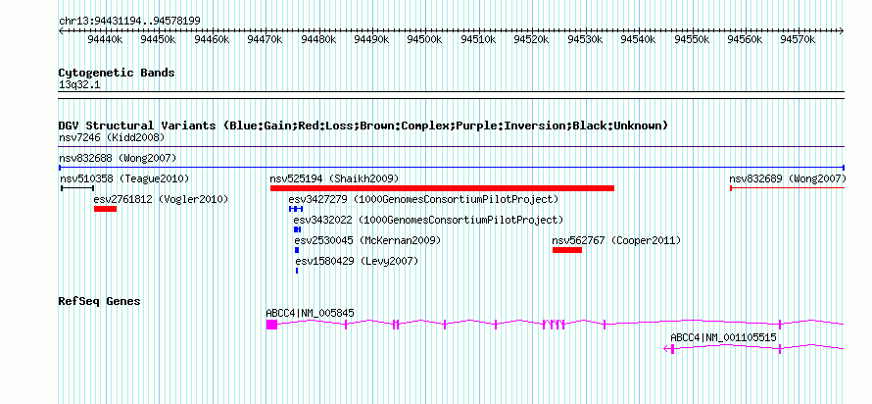Click the 13q32.1 cytogenetic band bar
Viewport: 872px width, 404px height.
click(x=452, y=95)
